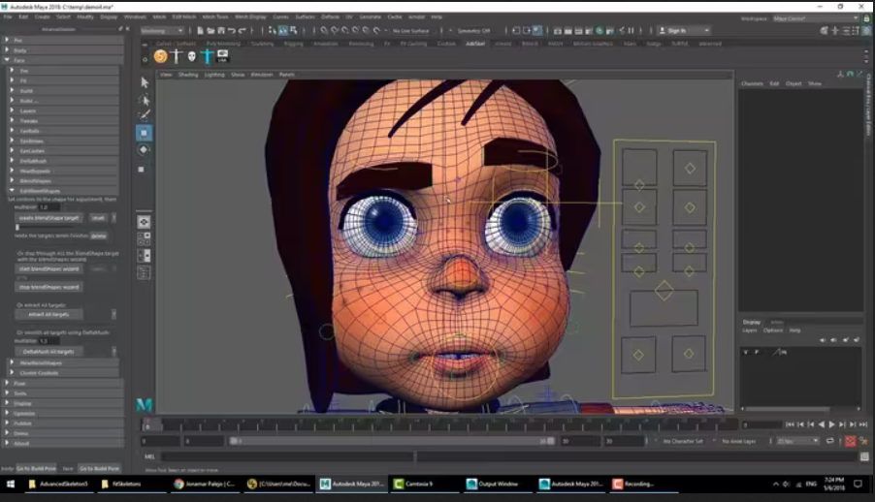This screenshot has height=502, width=875.
Task: Click the orange number 5 shelf icon
Action: [x=161, y=56]
